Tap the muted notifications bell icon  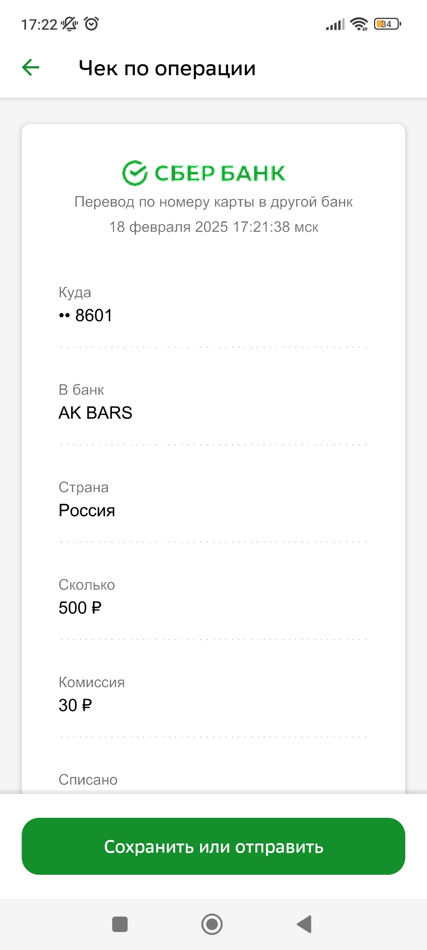point(70,24)
